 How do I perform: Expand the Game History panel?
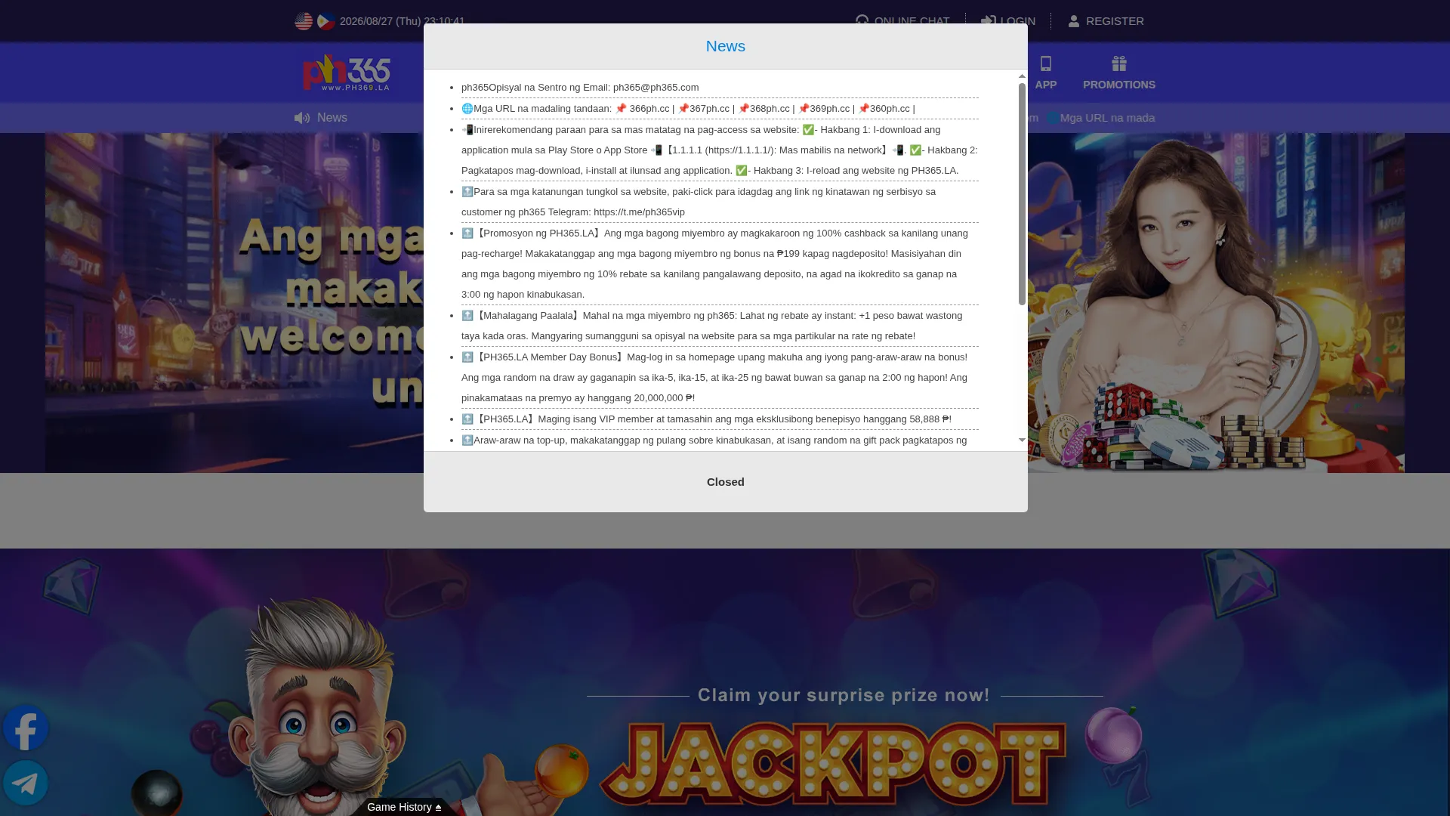404,807
